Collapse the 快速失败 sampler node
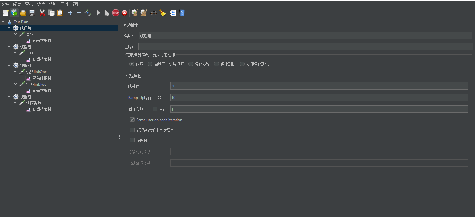The height and width of the screenshot is (217, 475). click(x=15, y=103)
